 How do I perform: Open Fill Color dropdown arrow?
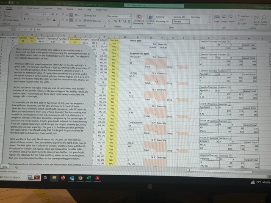click(x=50, y=20)
